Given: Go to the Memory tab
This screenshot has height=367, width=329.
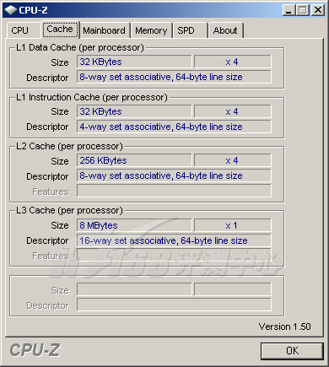Looking at the screenshot, I should pyautogui.click(x=151, y=30).
